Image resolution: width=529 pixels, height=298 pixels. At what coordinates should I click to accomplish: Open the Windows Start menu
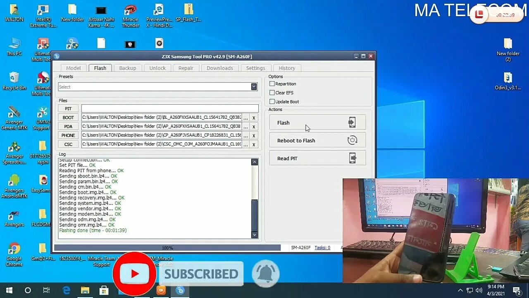[9, 290]
